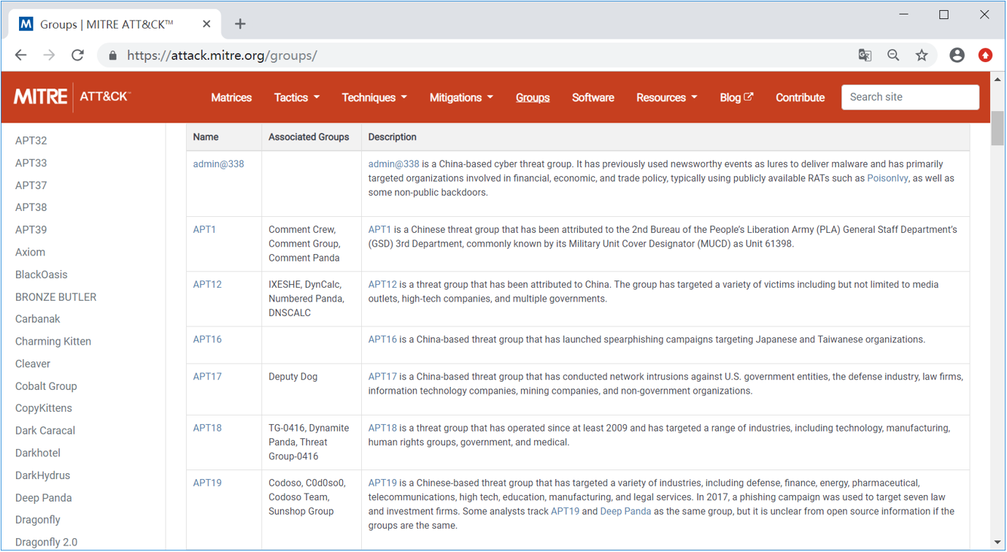The height and width of the screenshot is (552, 1007).
Task: Select APT39 in the sidebar
Action: click(x=31, y=229)
